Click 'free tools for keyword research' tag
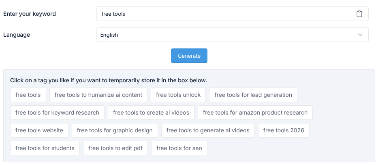 click(x=57, y=113)
